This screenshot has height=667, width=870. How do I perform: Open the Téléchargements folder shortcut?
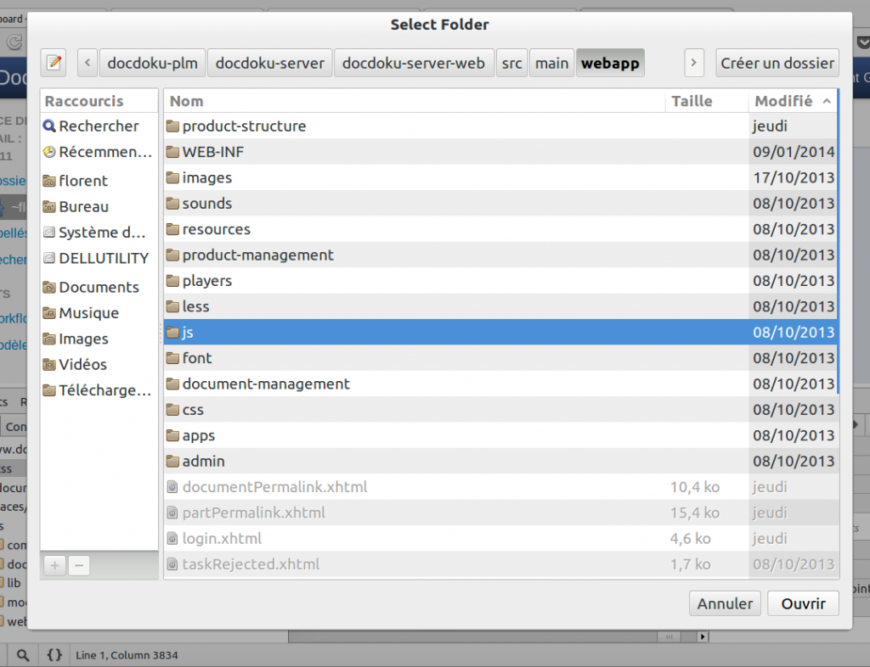pyautogui.click(x=104, y=390)
